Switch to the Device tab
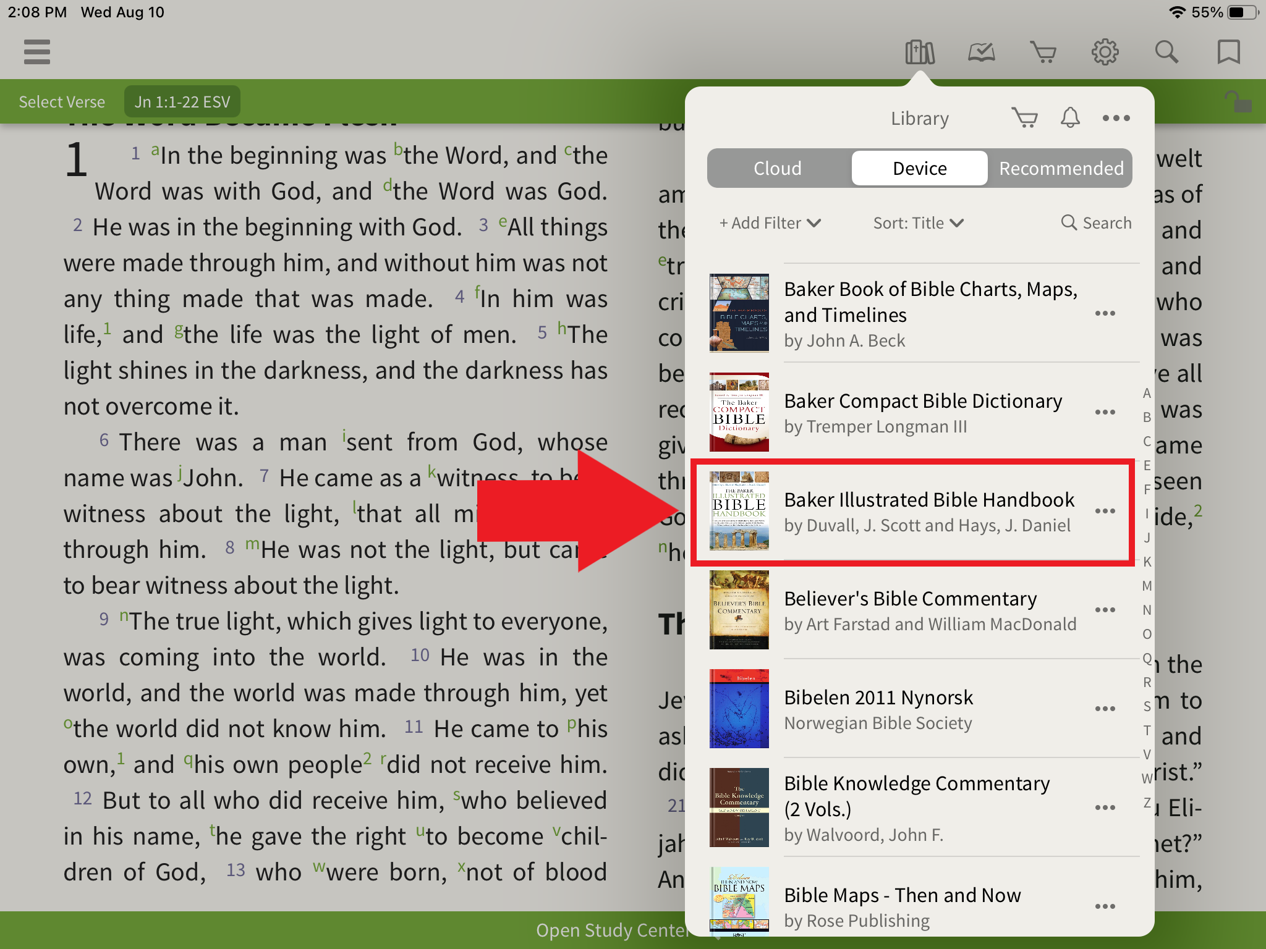The width and height of the screenshot is (1266, 949). (920, 168)
